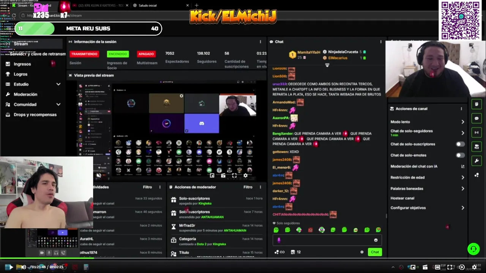
Task: Click username gottowen in chat
Action: [x=280, y=152]
